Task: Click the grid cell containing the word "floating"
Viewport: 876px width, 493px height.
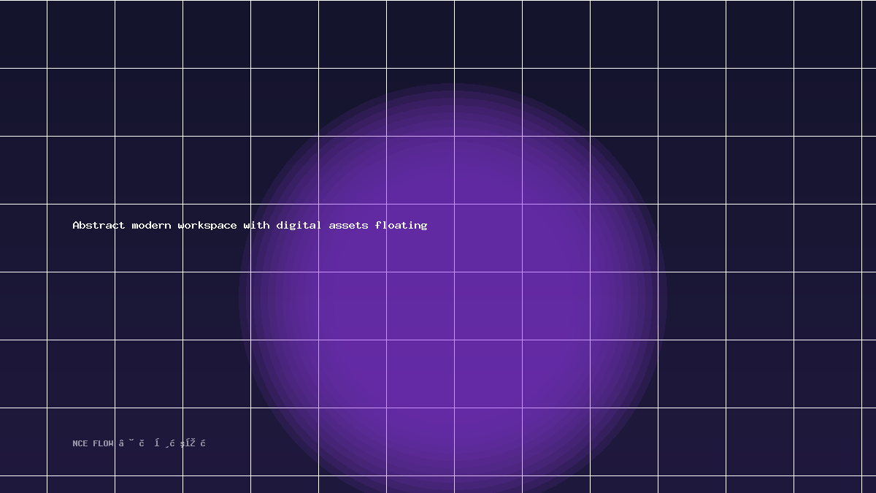Action: tap(420, 238)
